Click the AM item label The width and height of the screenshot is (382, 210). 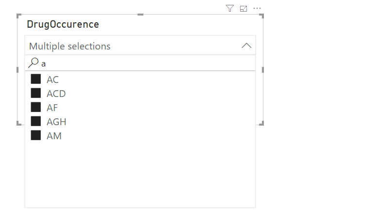(x=54, y=136)
